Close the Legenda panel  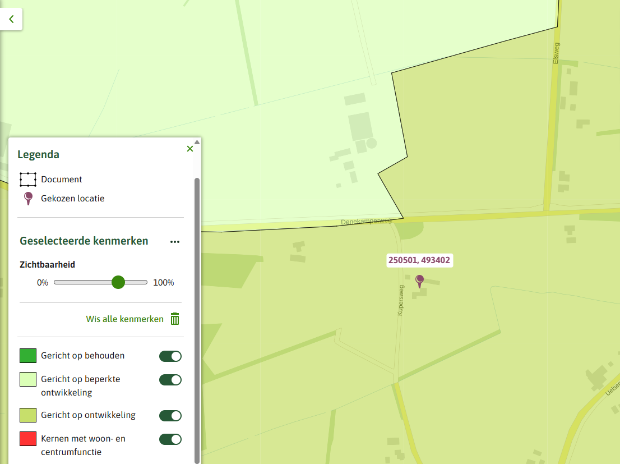pos(190,149)
